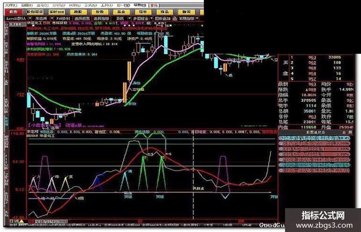Open the 港股 market button
Viewport: 361px width, 232px height.
78,11
